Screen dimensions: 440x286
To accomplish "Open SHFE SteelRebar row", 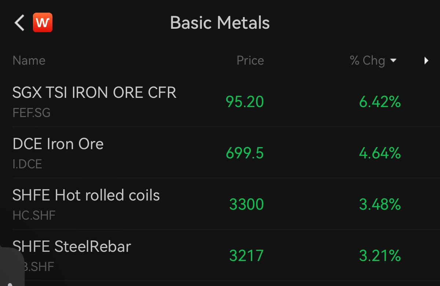I will [x=220, y=255].
